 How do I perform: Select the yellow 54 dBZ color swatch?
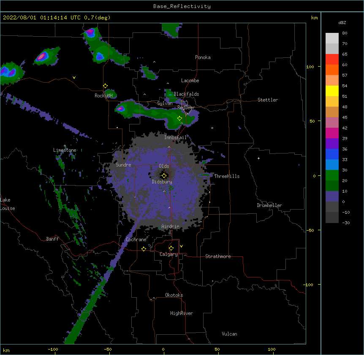pyautogui.click(x=332, y=91)
